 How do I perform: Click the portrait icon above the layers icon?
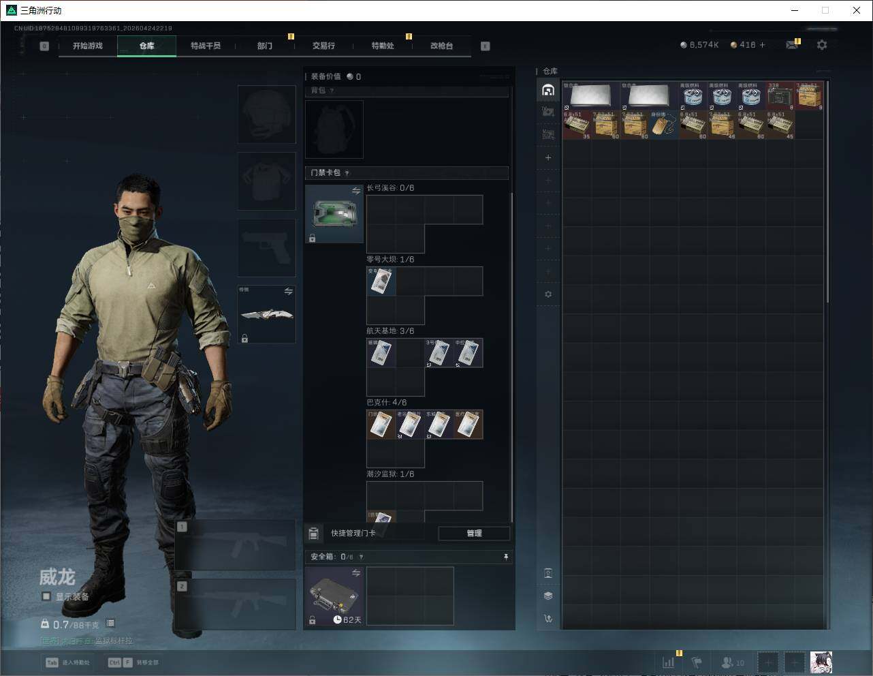[548, 573]
